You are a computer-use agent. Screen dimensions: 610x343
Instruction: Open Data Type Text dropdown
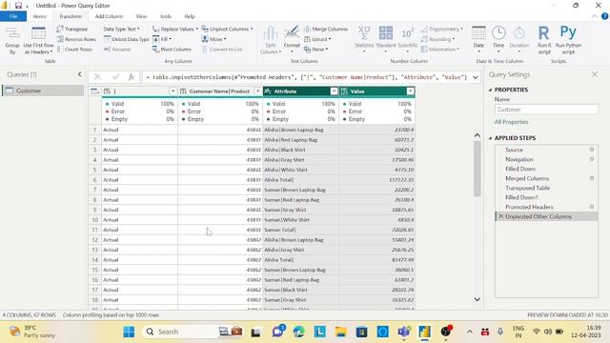pyautogui.click(x=121, y=30)
